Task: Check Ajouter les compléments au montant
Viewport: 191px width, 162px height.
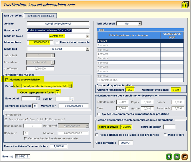Action: click(99, 114)
